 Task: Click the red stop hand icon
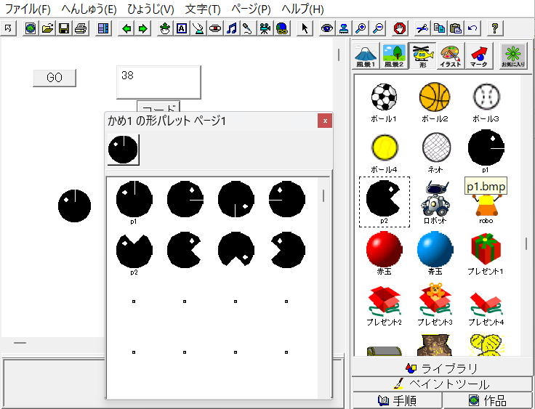(x=400, y=28)
